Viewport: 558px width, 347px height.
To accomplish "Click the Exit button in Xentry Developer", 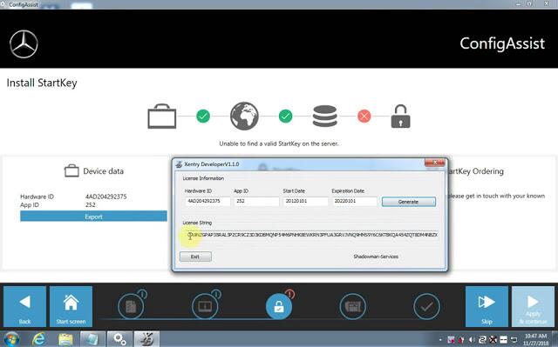I will (195, 257).
